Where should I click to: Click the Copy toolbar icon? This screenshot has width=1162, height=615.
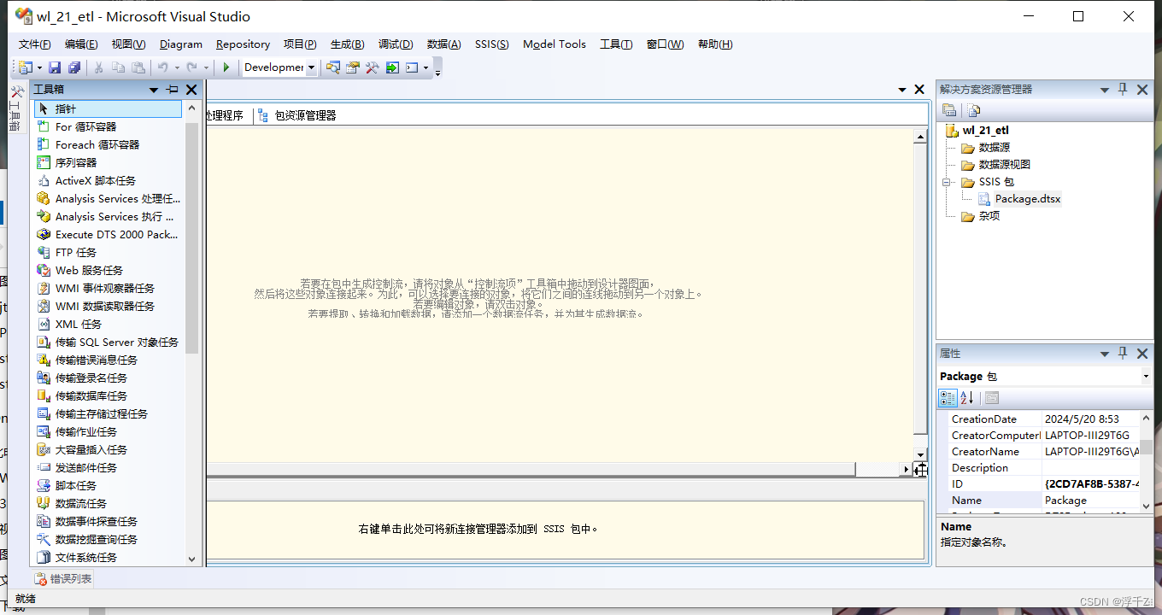coord(119,67)
